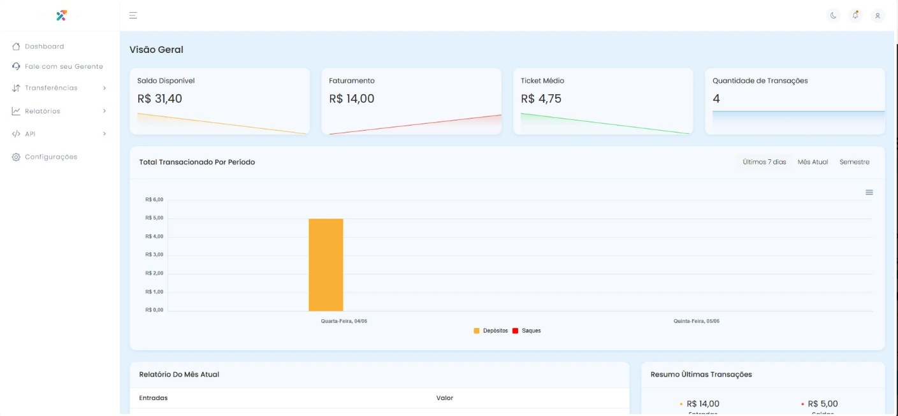Toggle the red Saques legend swatch
The image size is (898, 416).
515,331
